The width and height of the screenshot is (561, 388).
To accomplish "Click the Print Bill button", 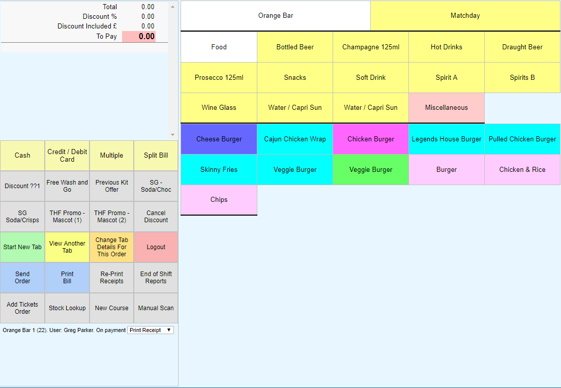I will [67, 278].
